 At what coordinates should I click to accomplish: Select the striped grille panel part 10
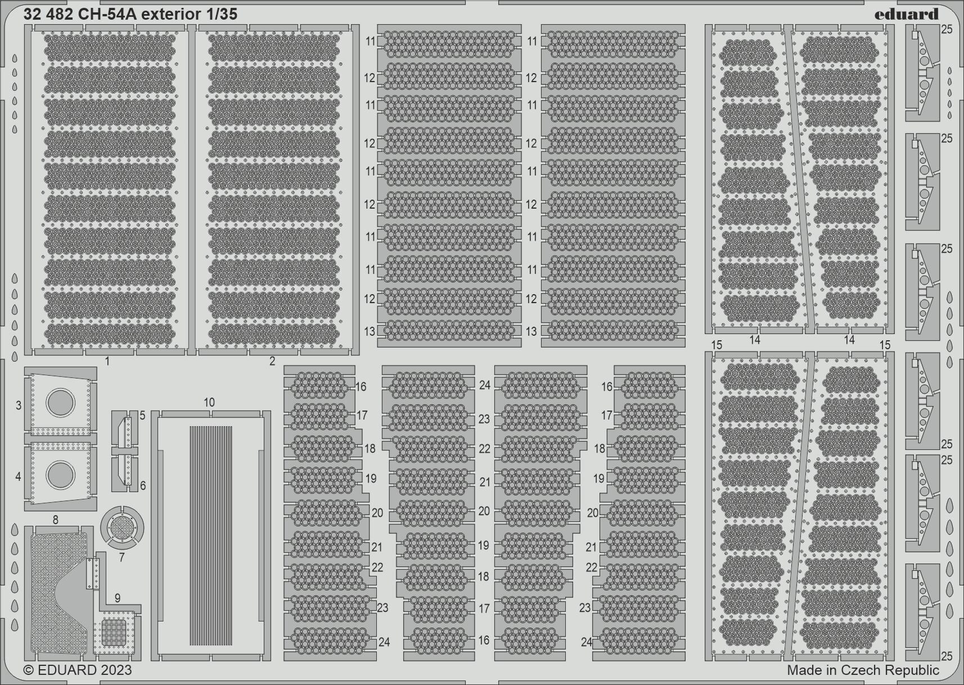(x=210, y=535)
